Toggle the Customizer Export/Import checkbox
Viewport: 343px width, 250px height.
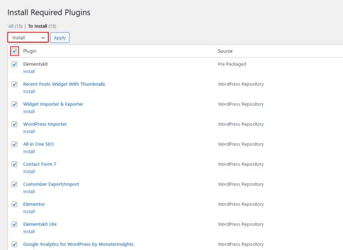click(x=14, y=184)
